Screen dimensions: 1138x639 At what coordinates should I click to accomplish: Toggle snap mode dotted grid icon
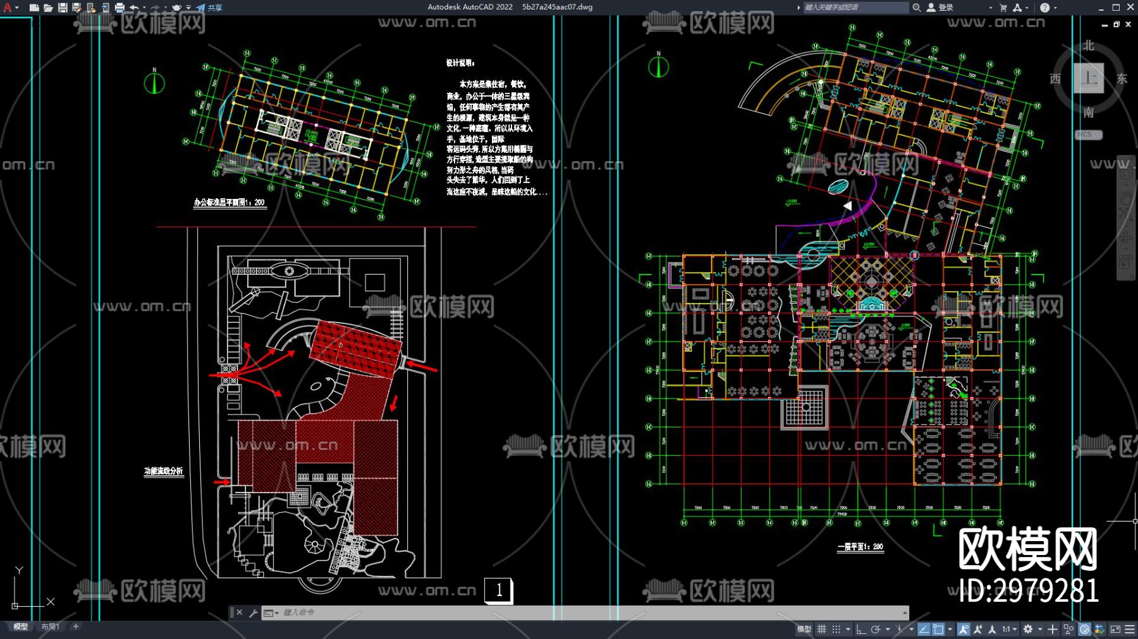pyautogui.click(x=836, y=629)
